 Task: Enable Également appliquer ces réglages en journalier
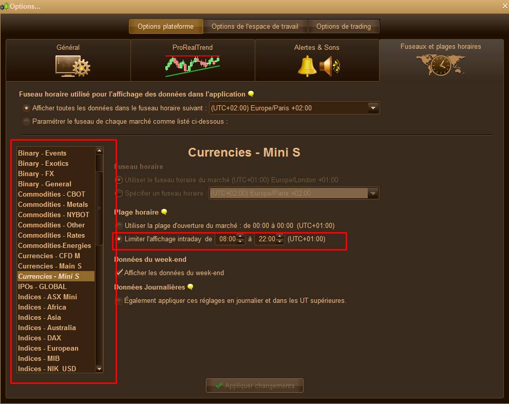119,301
